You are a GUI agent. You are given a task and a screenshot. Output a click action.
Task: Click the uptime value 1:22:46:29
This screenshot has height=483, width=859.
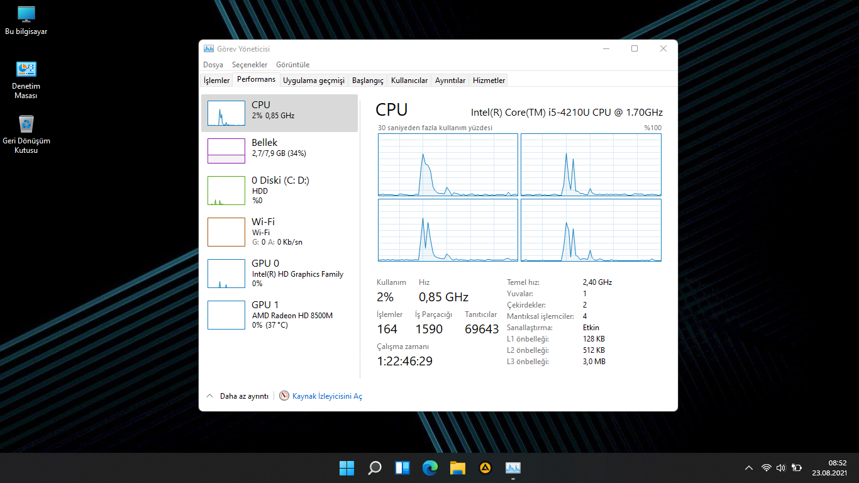[x=404, y=361]
